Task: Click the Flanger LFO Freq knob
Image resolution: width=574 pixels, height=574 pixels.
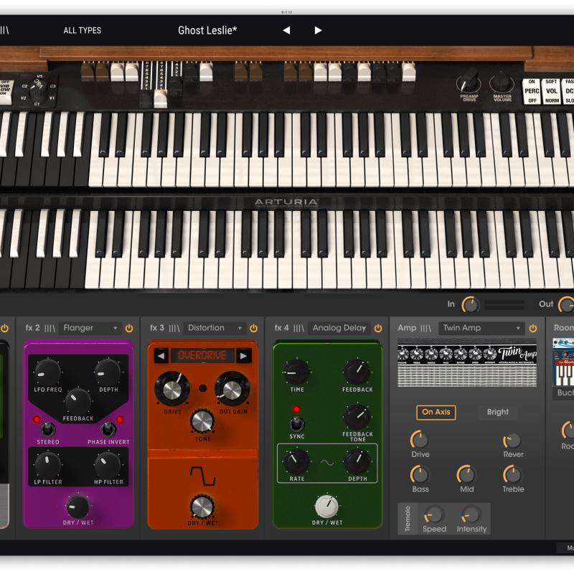Action: [x=47, y=372]
